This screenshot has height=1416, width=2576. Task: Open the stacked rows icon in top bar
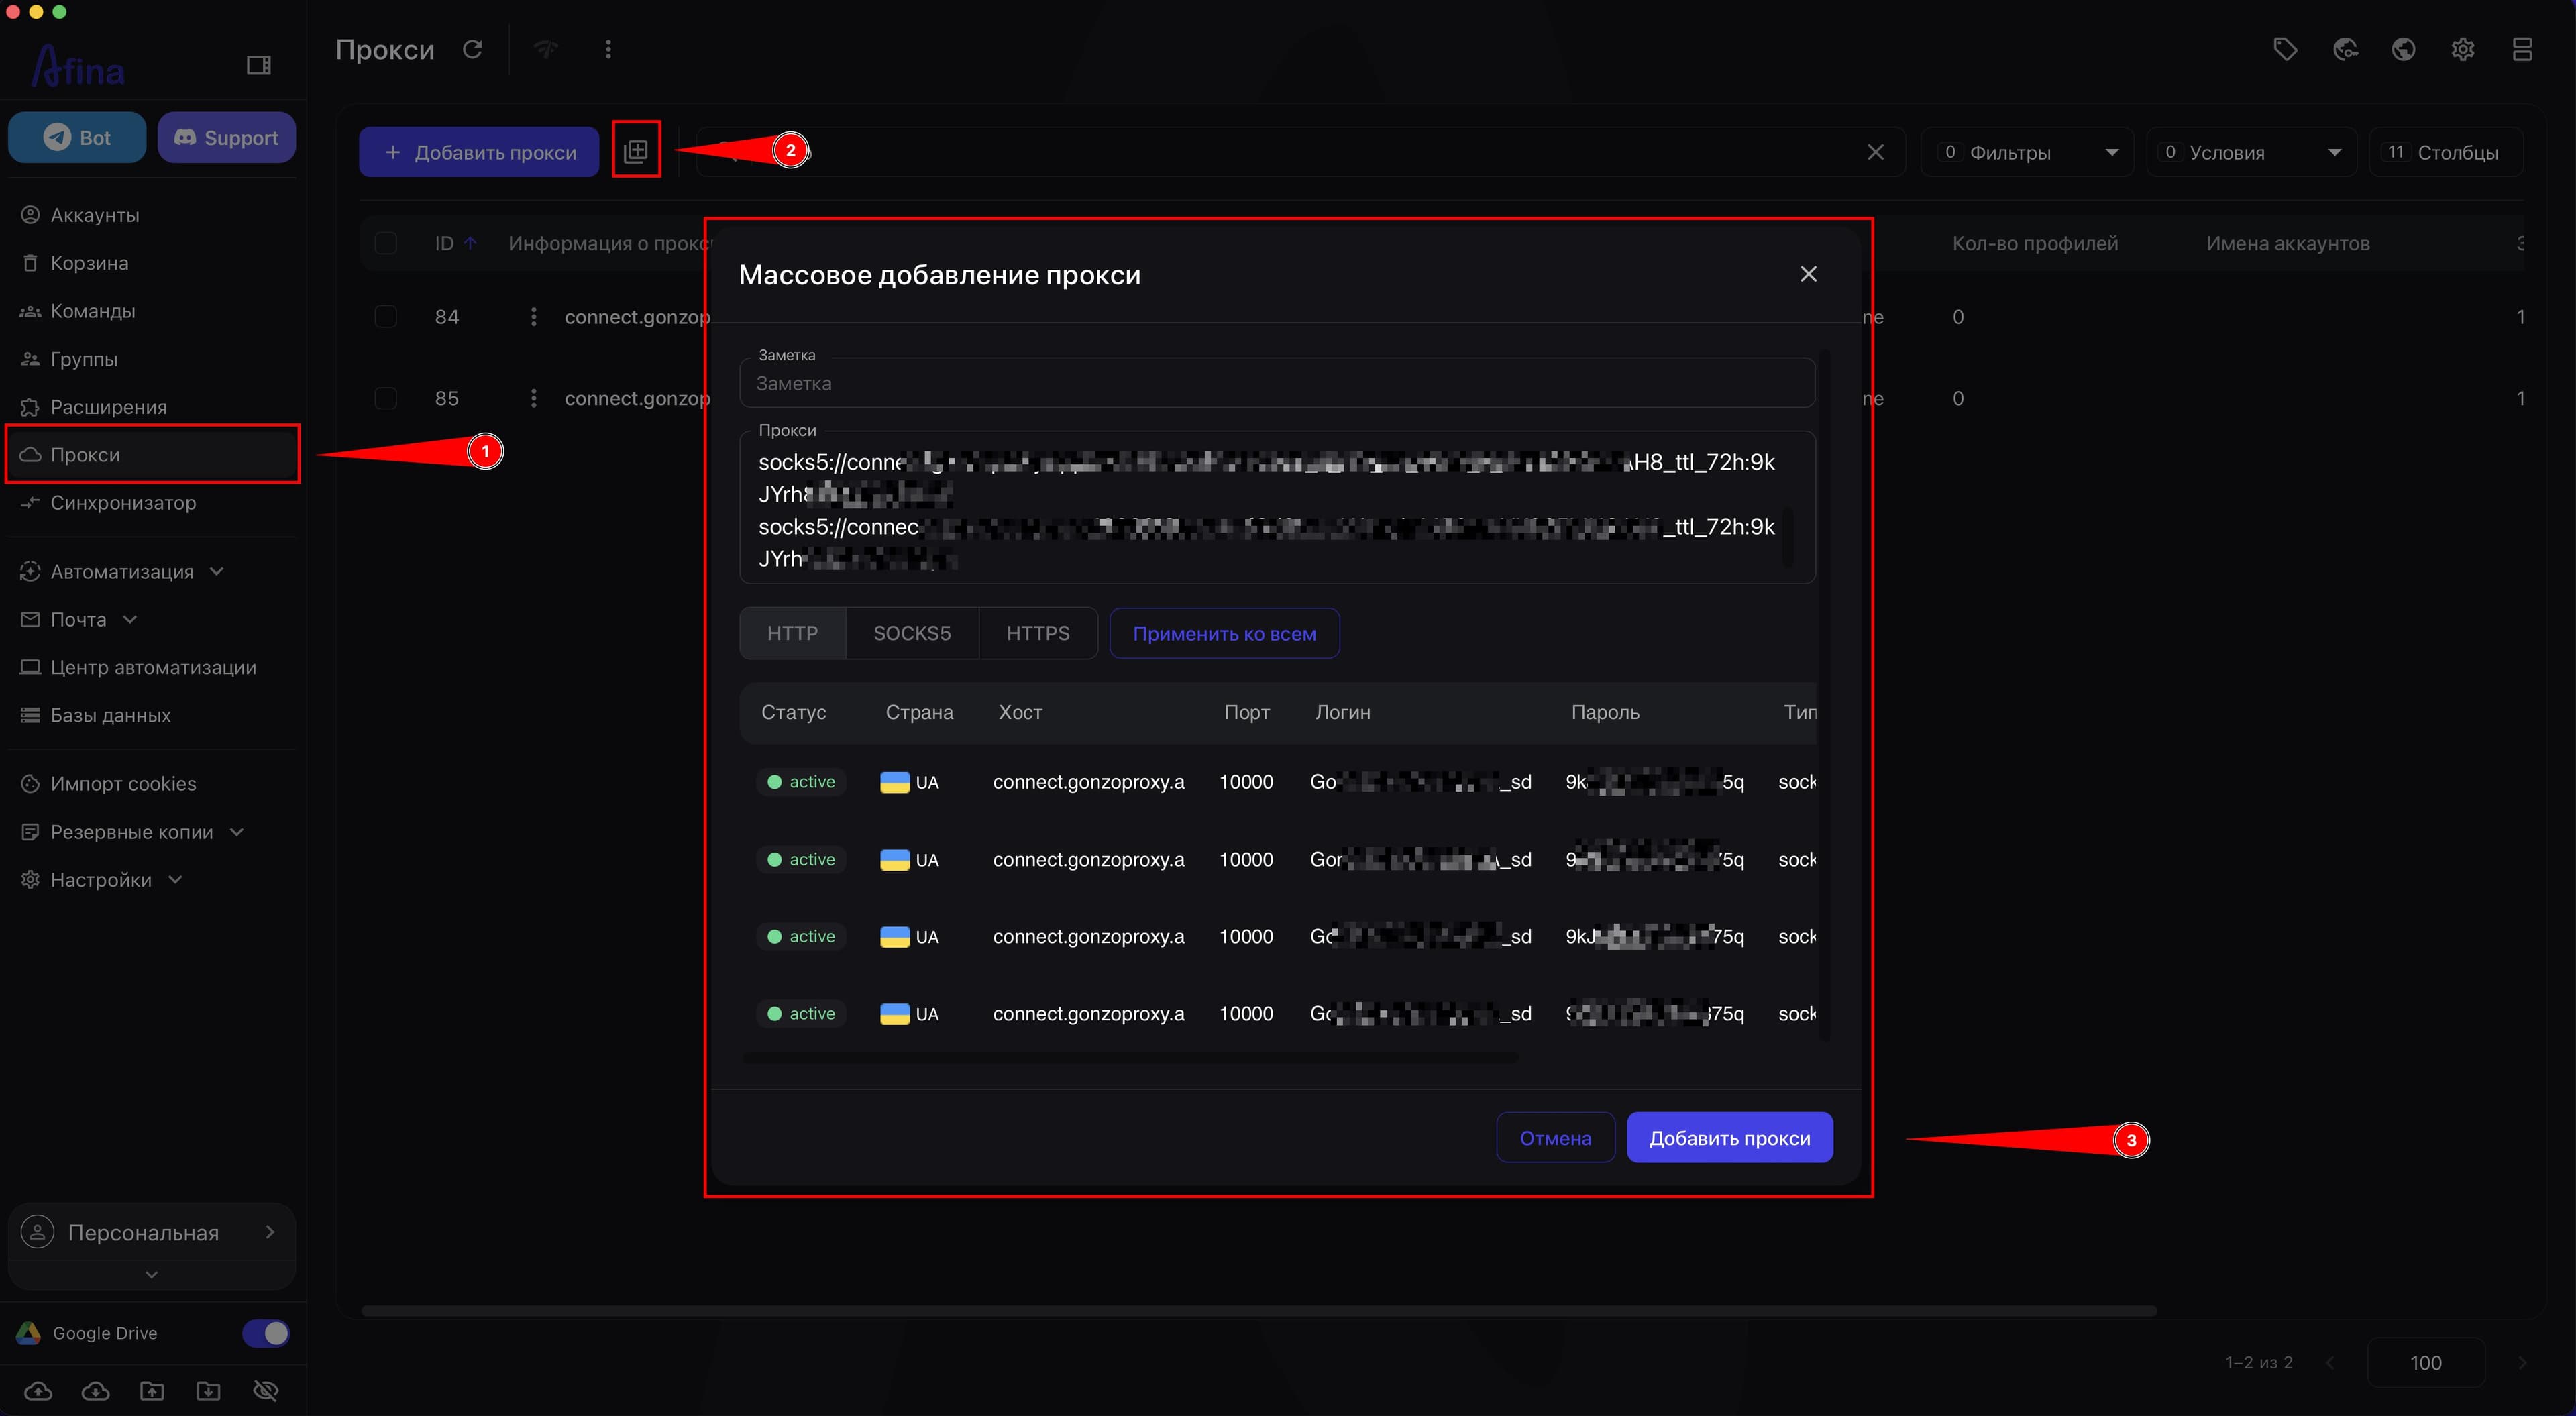(2522, 49)
